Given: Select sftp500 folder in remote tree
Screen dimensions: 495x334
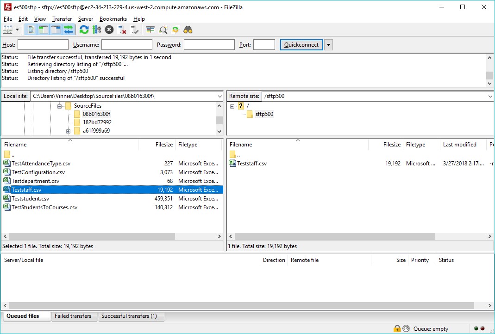Looking at the screenshot, I should pos(264,114).
